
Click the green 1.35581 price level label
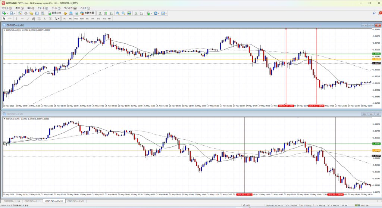pyautogui.click(x=376, y=54)
